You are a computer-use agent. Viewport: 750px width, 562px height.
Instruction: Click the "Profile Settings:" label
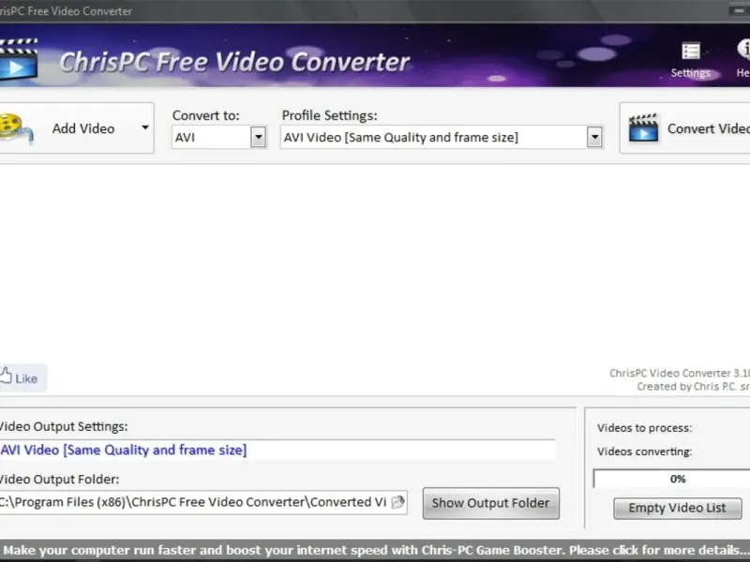click(x=330, y=115)
